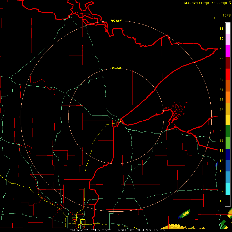
Task: Click the legend value "22"
Action: 221,140
